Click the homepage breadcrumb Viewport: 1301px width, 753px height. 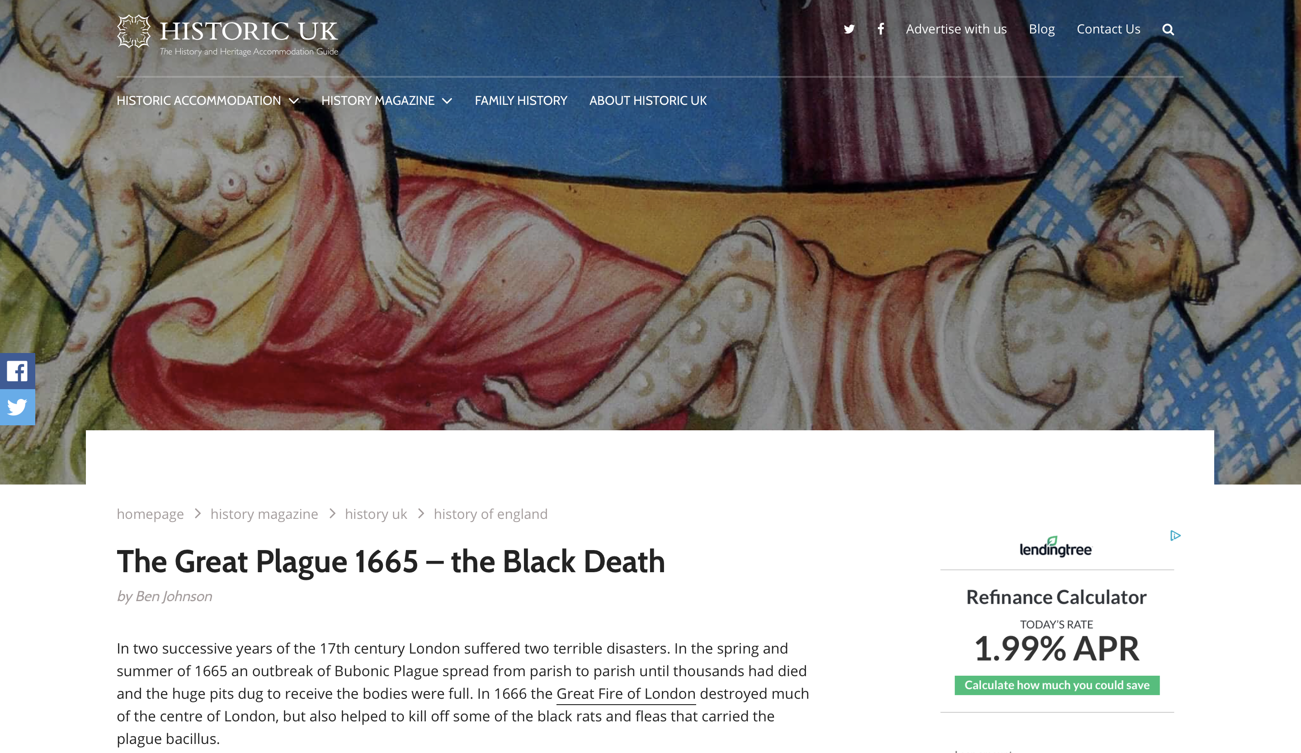150,514
